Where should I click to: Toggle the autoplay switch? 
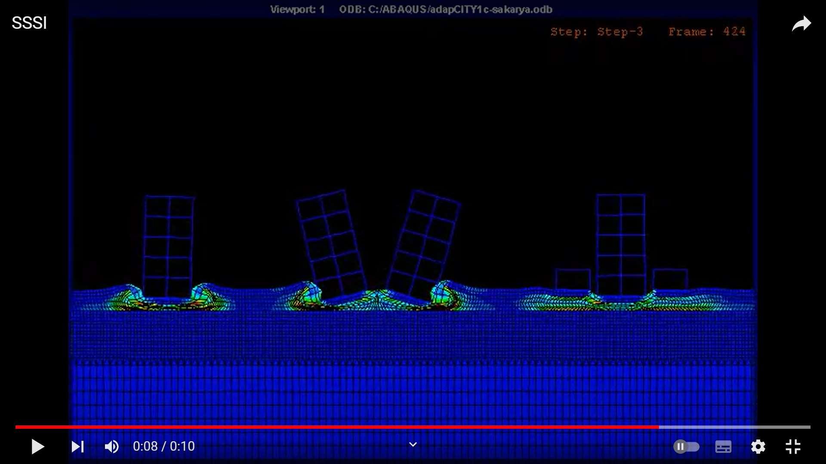coord(686,447)
